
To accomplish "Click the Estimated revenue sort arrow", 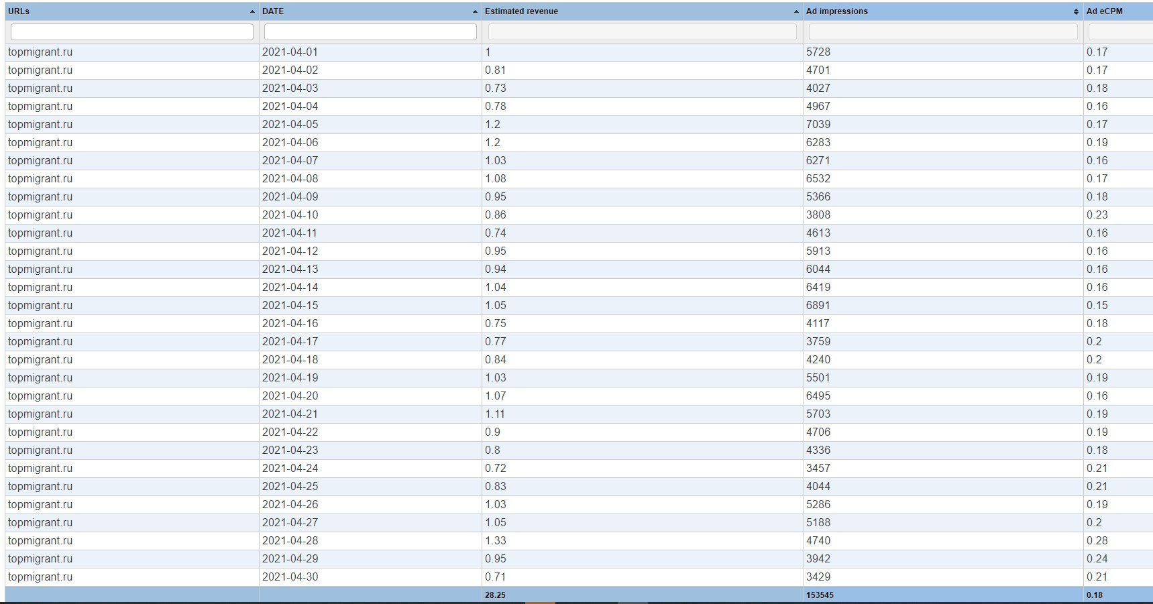I will point(796,11).
